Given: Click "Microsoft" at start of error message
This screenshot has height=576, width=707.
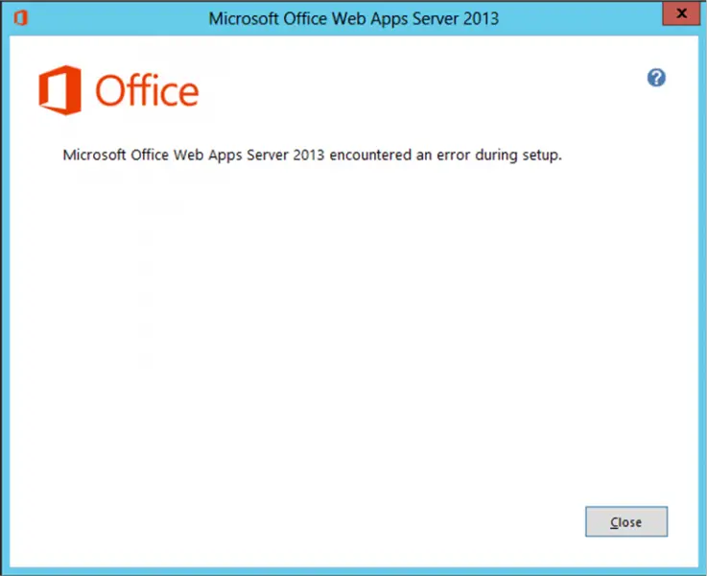Looking at the screenshot, I should coord(94,155).
